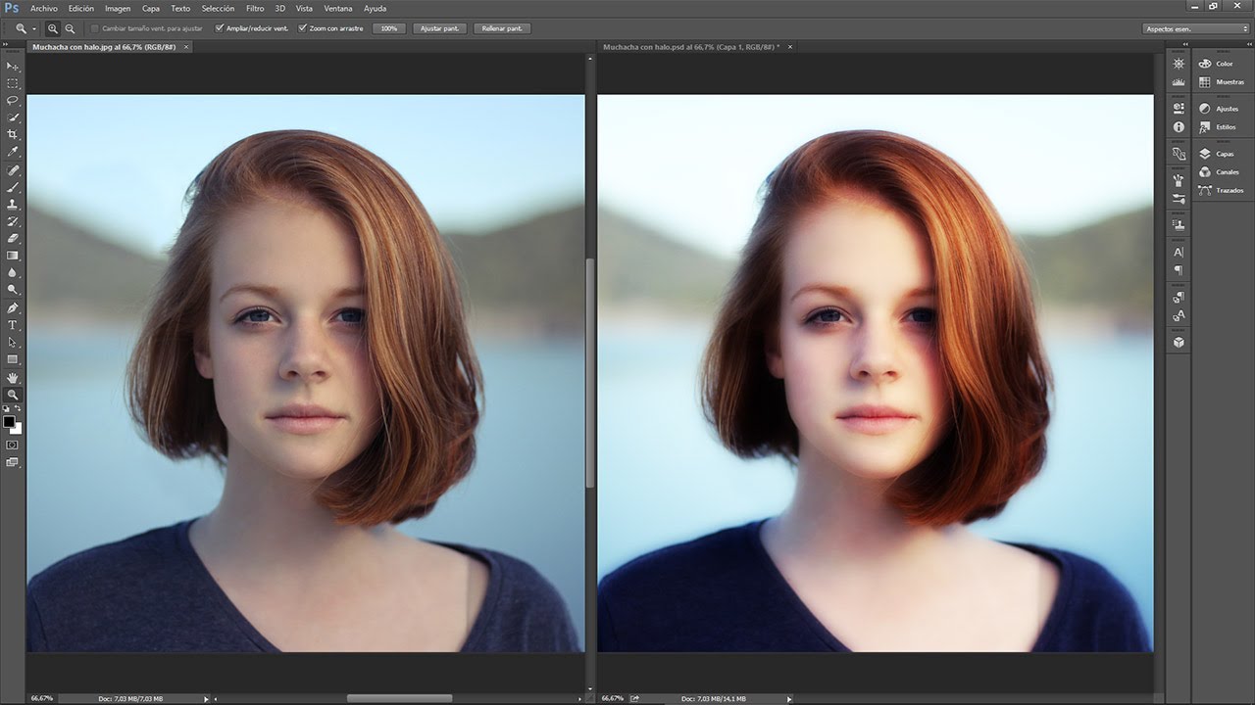Select the Zoom tool in the toolbox
This screenshot has width=1255, height=705.
(x=13, y=395)
